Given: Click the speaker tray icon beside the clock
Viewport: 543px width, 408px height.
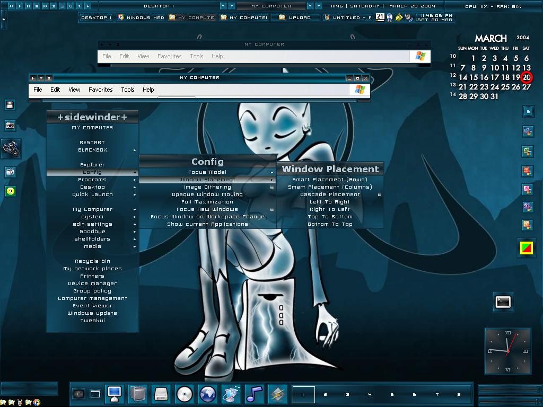Looking at the screenshot, I should pyautogui.click(x=409, y=17).
